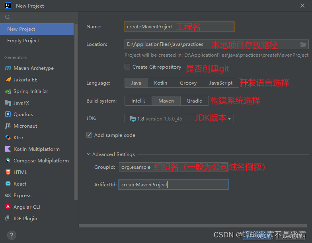This screenshot has height=243, width=312.
Task: Browse for location using folder icon
Action: click(x=303, y=44)
